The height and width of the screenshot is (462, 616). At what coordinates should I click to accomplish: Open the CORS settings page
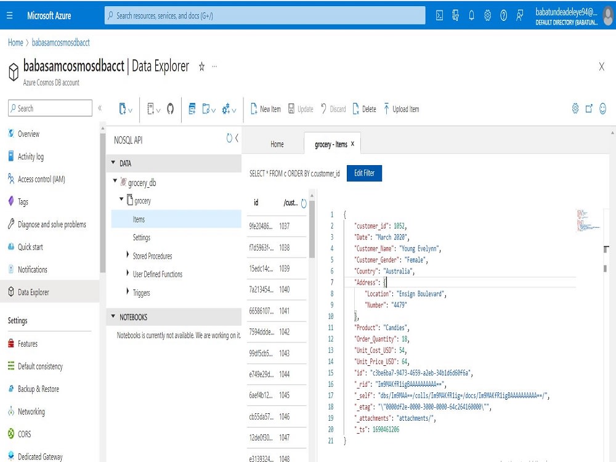pos(24,434)
